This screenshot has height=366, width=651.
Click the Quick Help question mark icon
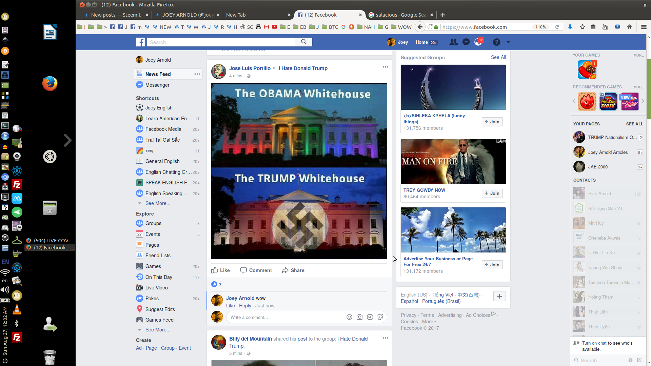point(496,42)
